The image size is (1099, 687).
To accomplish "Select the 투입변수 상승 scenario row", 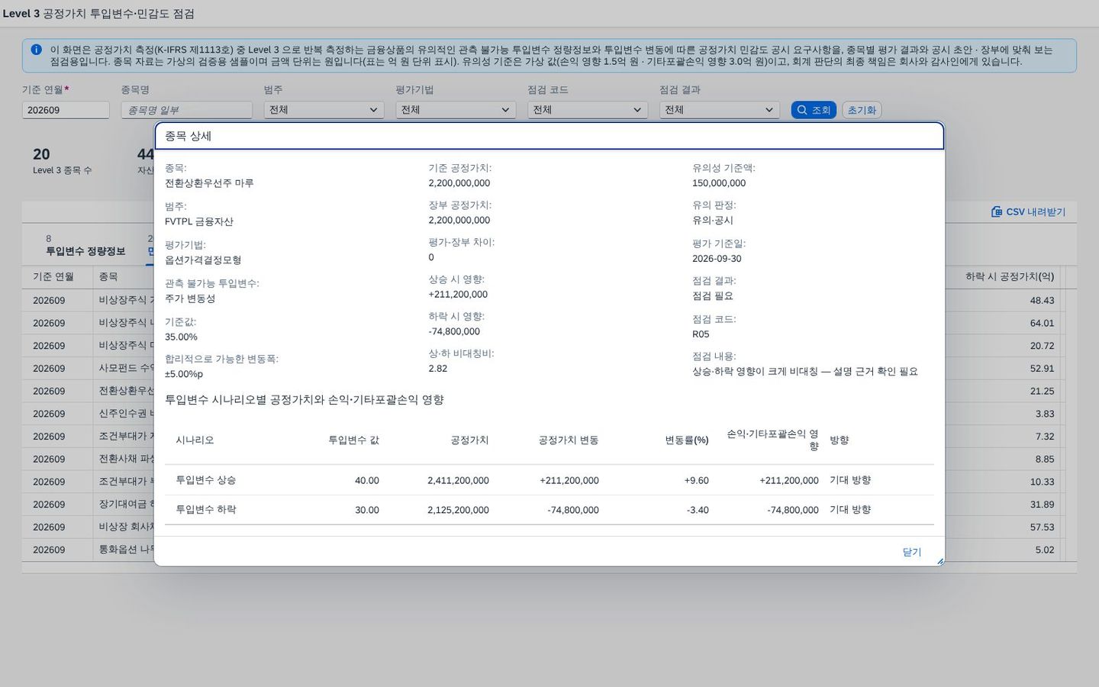I will [549, 480].
